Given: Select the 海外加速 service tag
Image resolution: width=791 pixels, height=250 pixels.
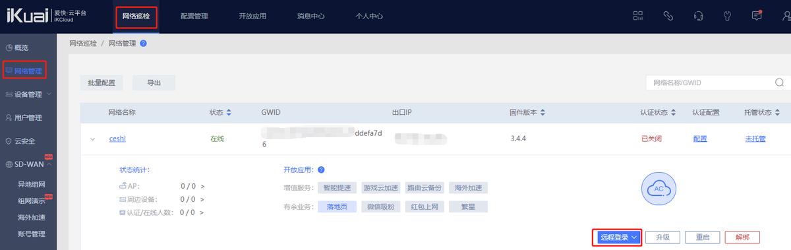Looking at the screenshot, I should tap(467, 188).
